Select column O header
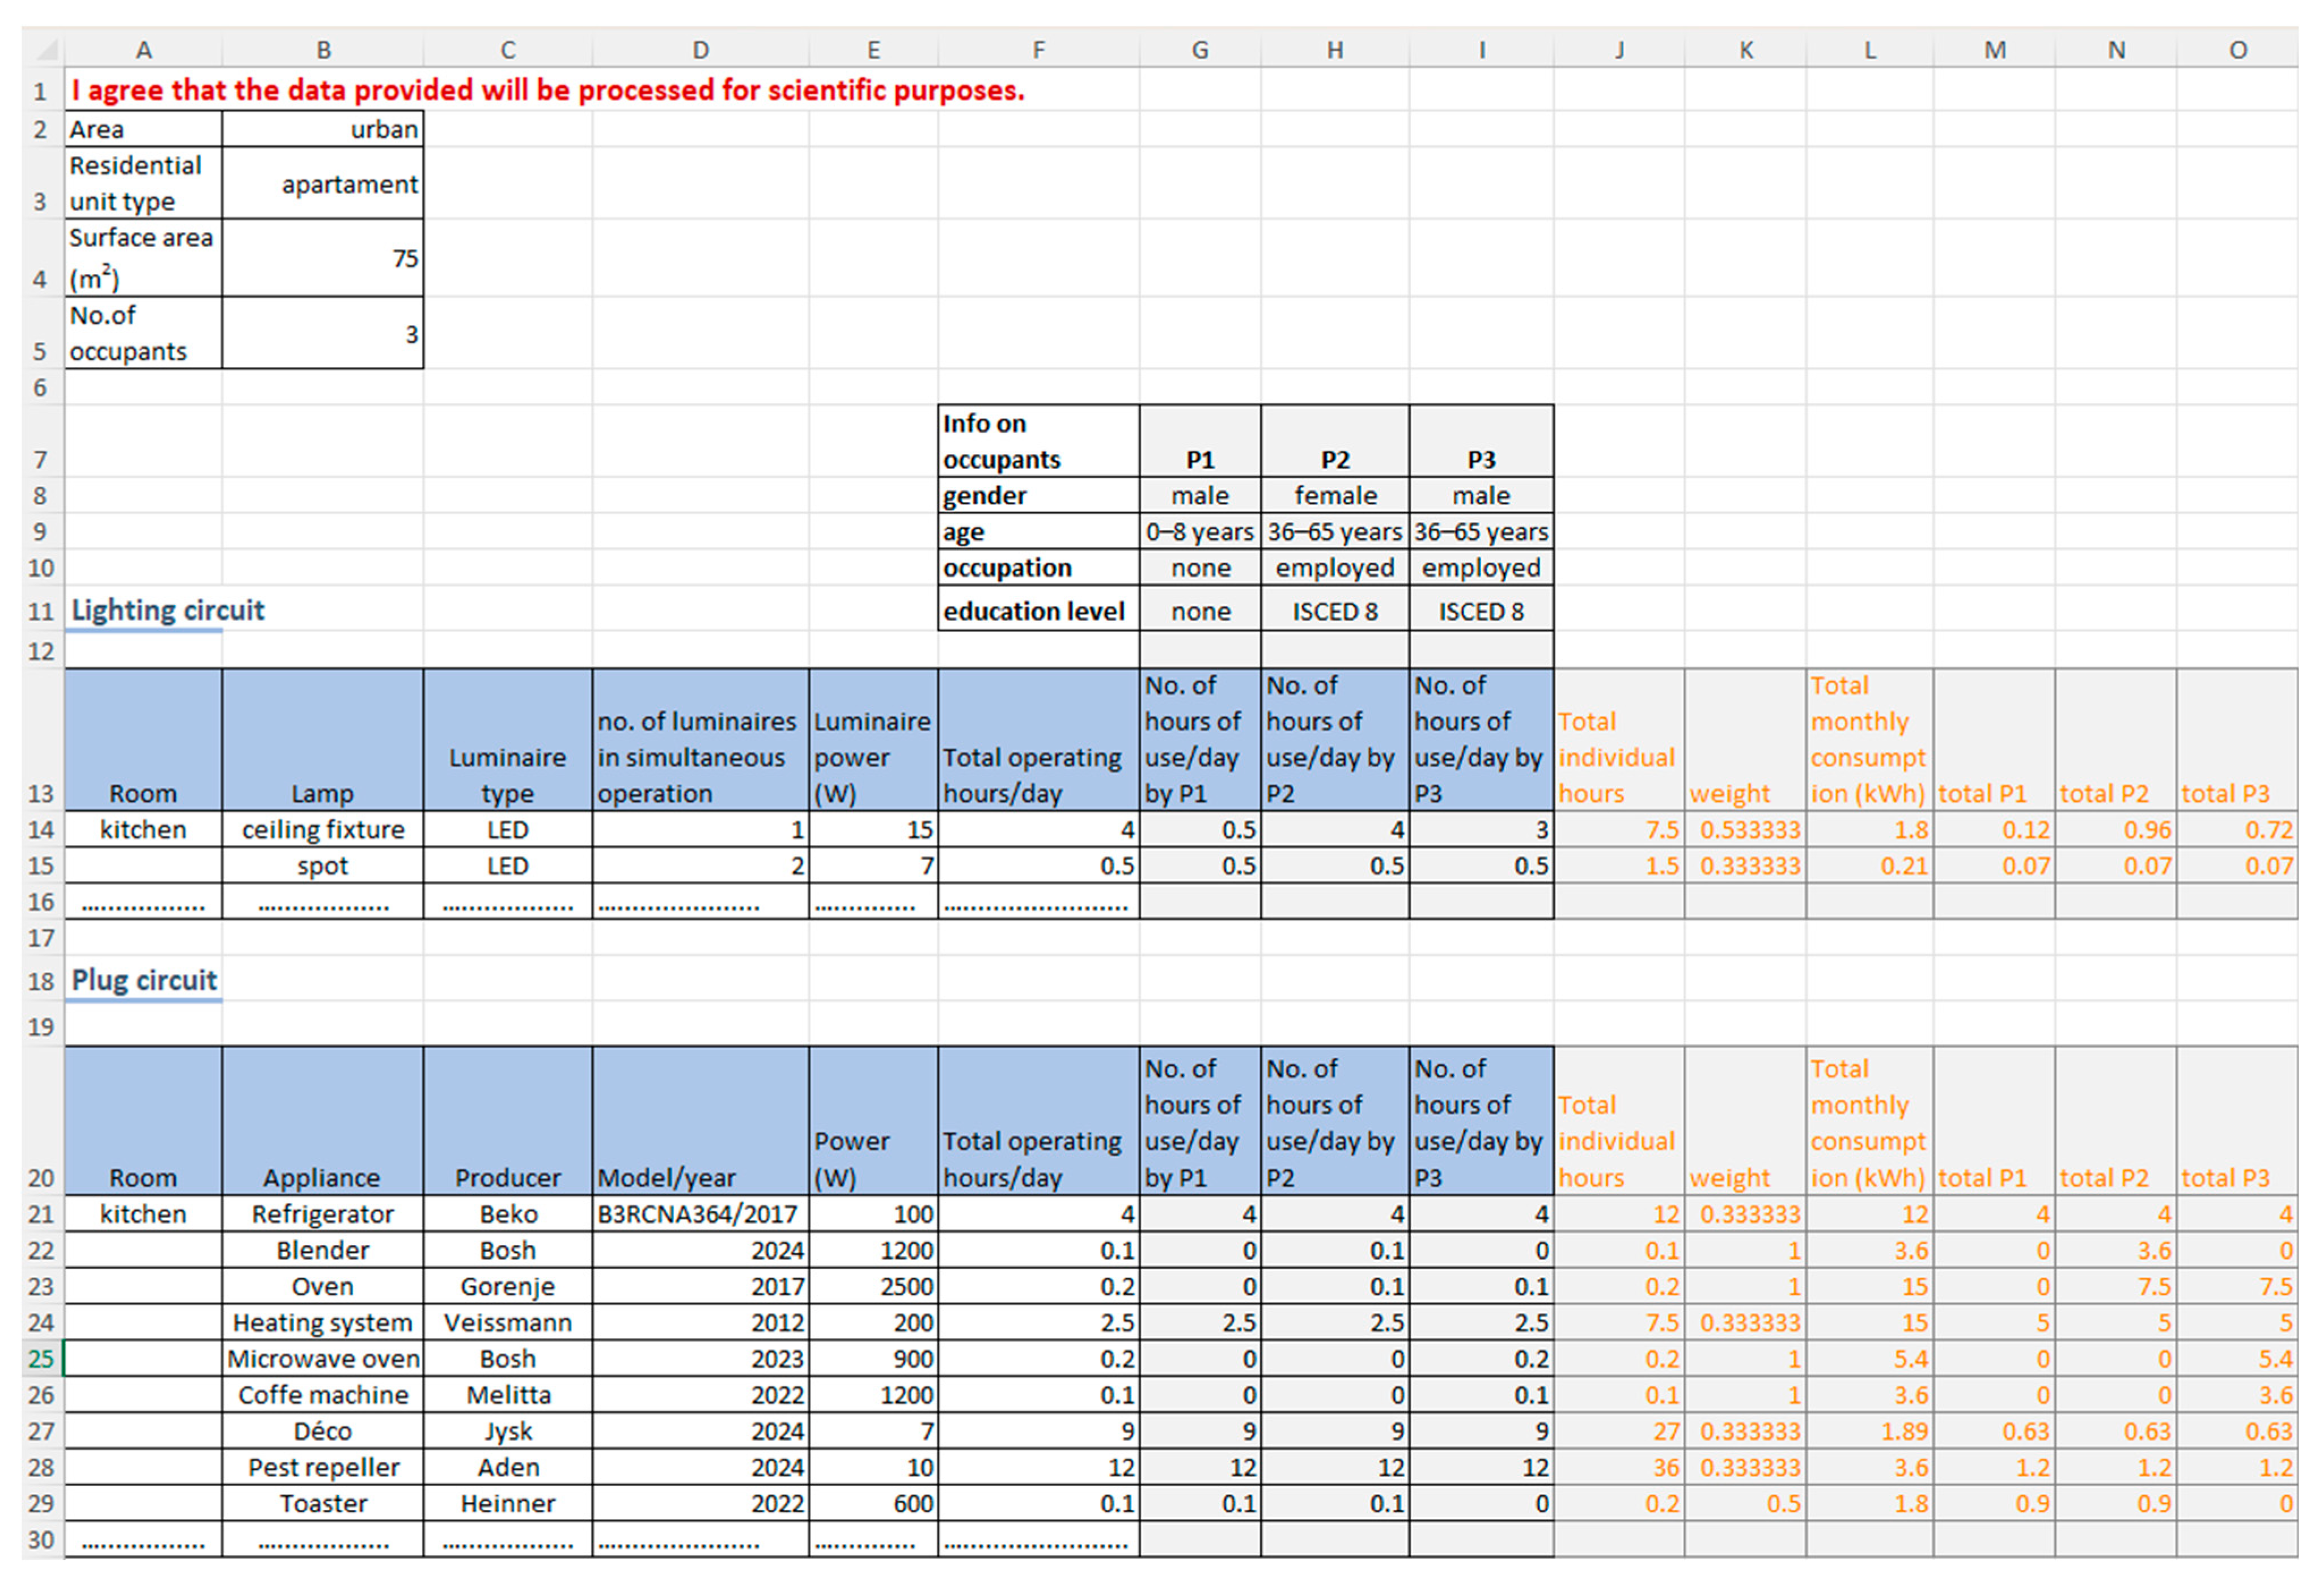 click(2237, 50)
